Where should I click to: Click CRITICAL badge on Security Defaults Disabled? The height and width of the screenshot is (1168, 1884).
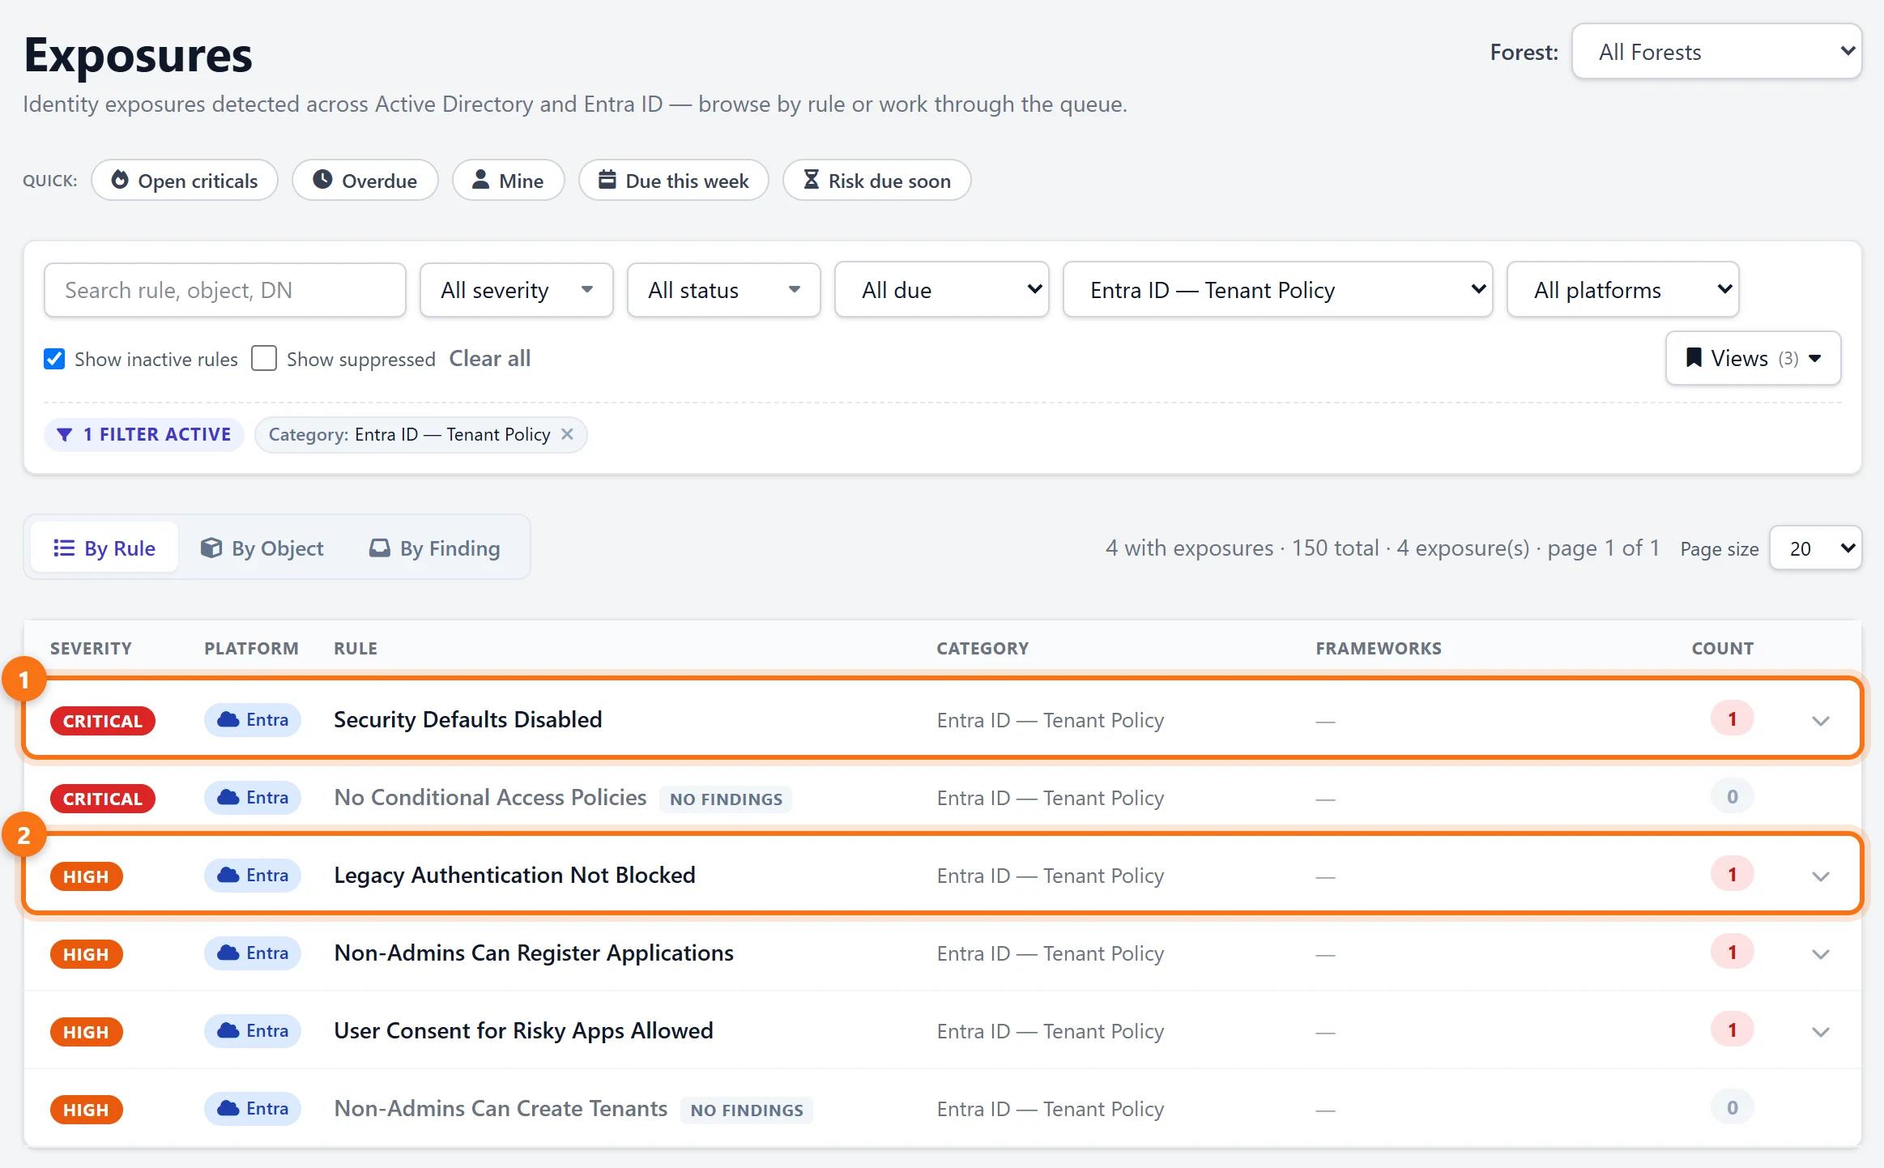coord(103,721)
